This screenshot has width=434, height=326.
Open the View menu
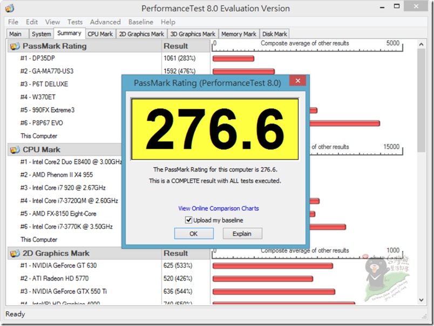52,22
